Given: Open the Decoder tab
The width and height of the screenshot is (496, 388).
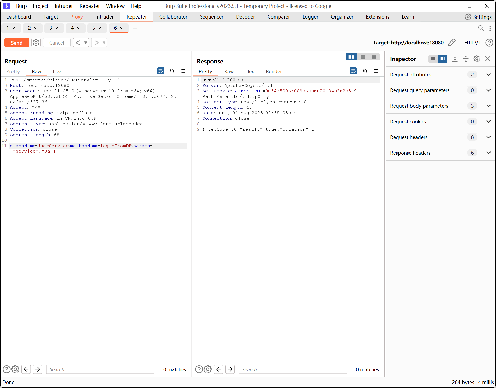Looking at the screenshot, I should (245, 17).
